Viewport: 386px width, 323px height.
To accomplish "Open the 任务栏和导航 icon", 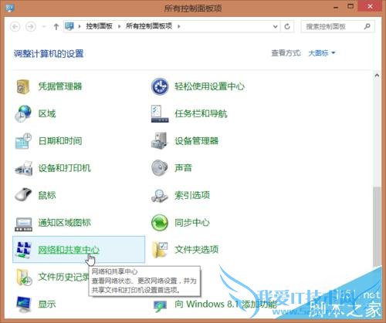I will (x=160, y=113).
